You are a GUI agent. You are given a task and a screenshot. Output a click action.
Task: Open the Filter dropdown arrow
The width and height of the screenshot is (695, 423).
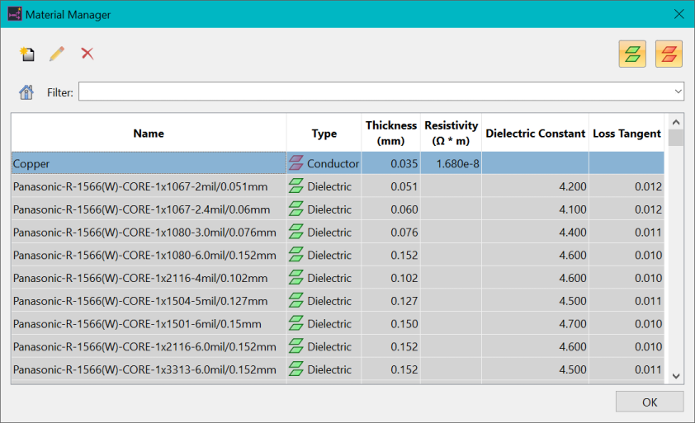678,92
